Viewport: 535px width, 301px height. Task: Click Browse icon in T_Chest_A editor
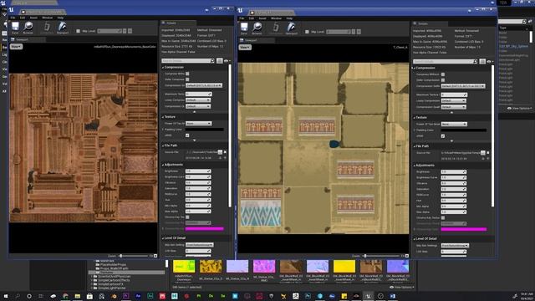pos(257,27)
